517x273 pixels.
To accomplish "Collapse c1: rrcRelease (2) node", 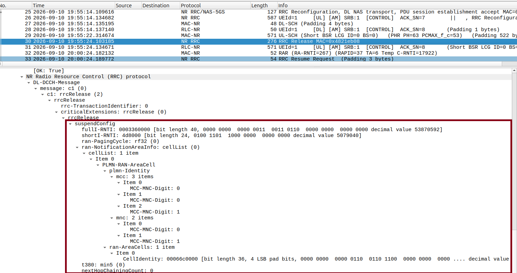I will click(x=43, y=94).
